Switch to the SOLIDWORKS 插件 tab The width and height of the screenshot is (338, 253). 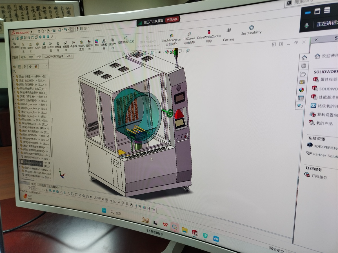pos(53,57)
